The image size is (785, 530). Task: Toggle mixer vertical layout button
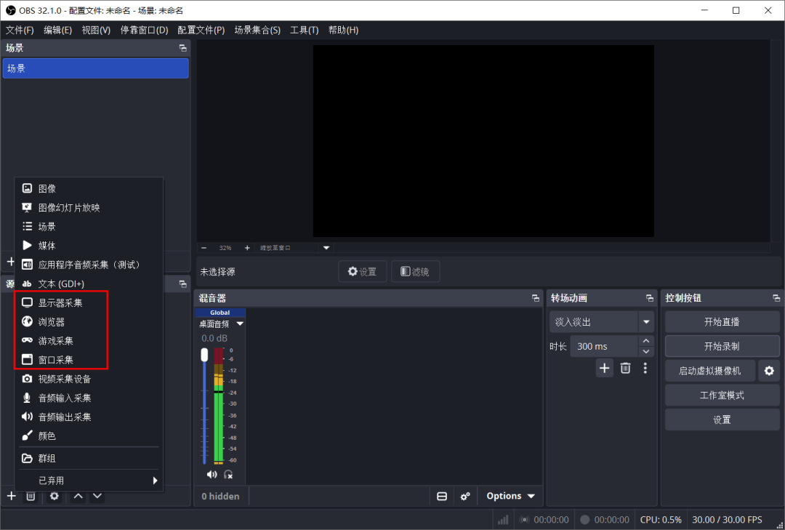[x=441, y=496]
